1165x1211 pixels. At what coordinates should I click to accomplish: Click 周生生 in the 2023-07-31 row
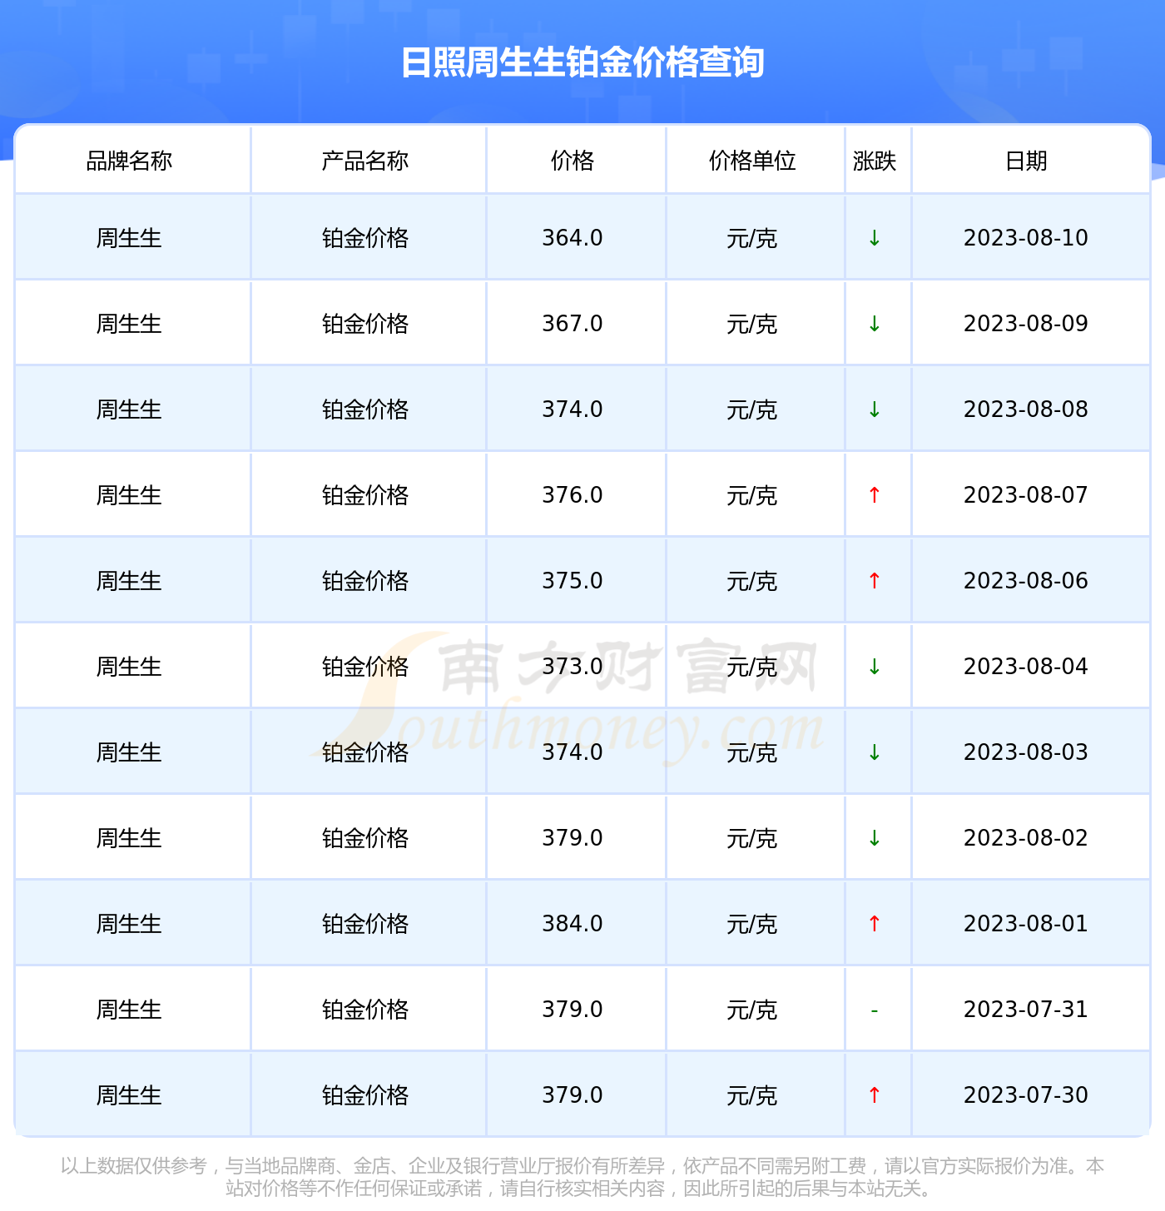(x=129, y=1010)
